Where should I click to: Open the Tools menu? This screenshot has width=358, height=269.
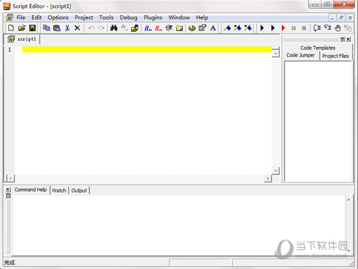pos(106,17)
